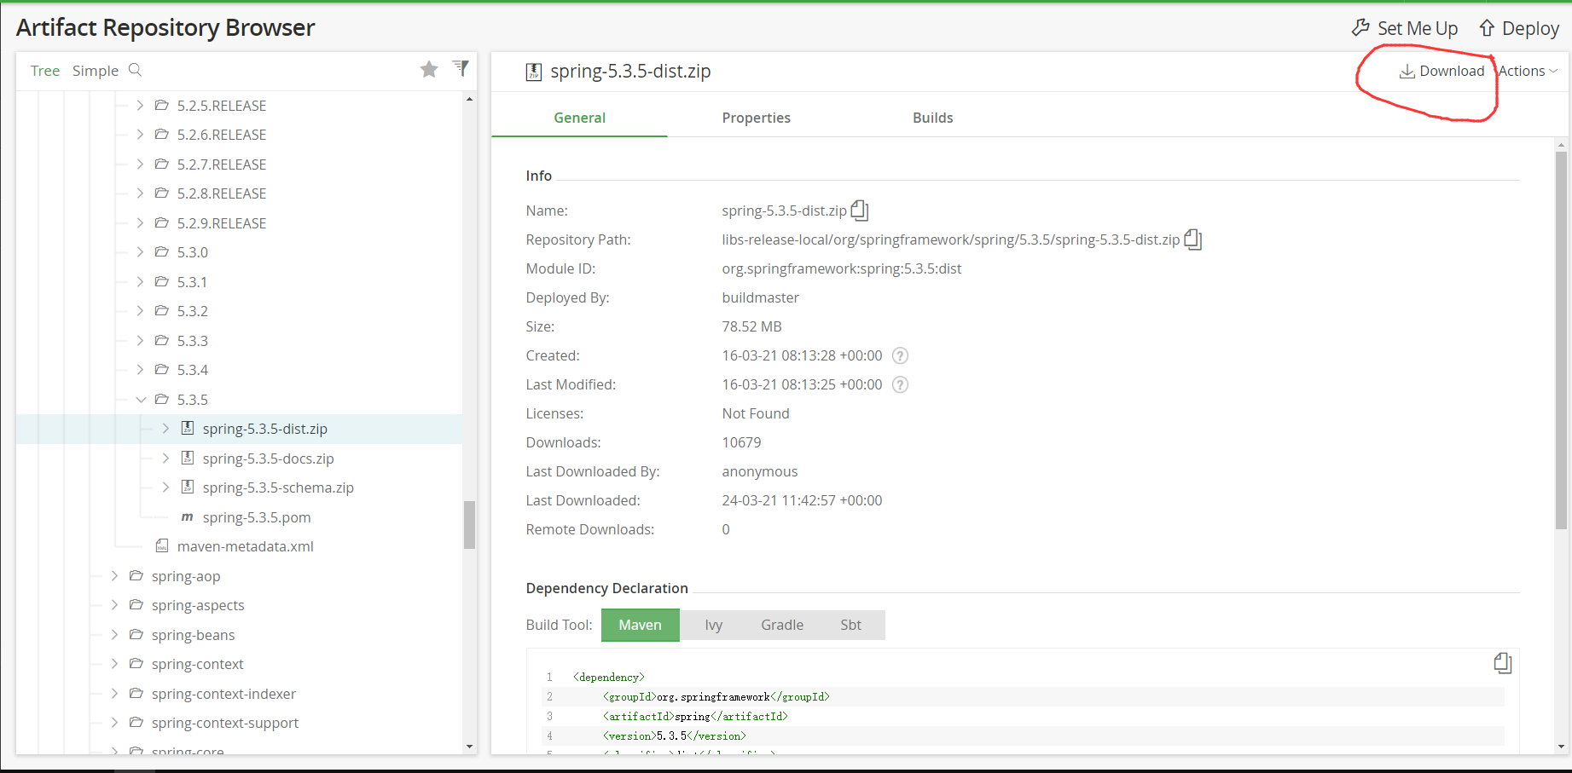Select the Simple view mode
This screenshot has height=773, width=1572.
[x=96, y=71]
